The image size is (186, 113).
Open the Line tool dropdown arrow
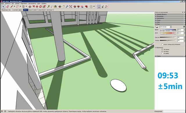tap(15, 6)
